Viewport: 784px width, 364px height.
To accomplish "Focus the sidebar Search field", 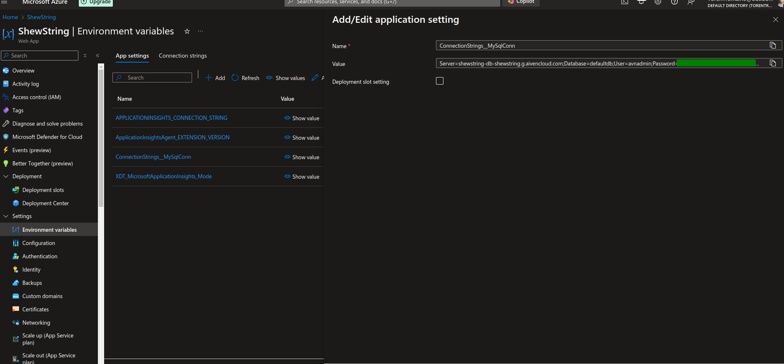I will pos(40,56).
